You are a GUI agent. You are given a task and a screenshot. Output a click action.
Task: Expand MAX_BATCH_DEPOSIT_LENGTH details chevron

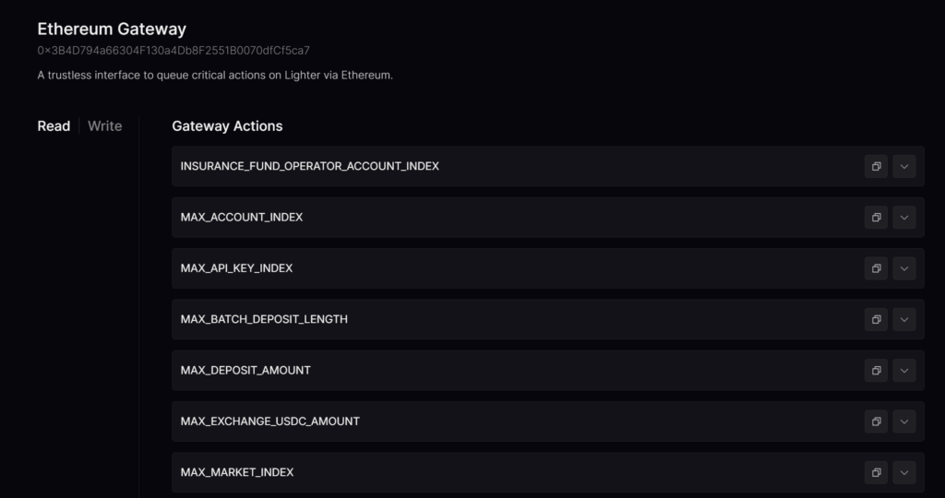904,319
